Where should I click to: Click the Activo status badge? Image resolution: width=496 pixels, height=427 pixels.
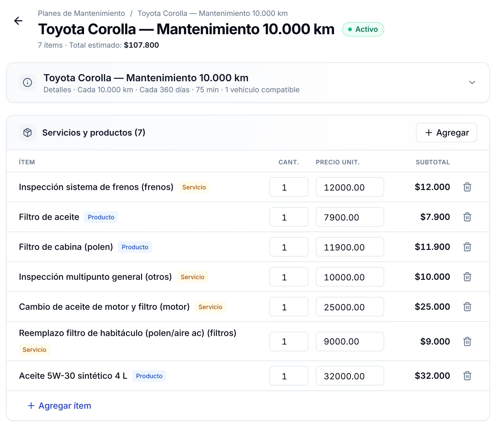pyautogui.click(x=363, y=29)
